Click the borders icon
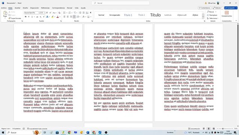Screen dimensions: 239x135 tap(88, 17)
